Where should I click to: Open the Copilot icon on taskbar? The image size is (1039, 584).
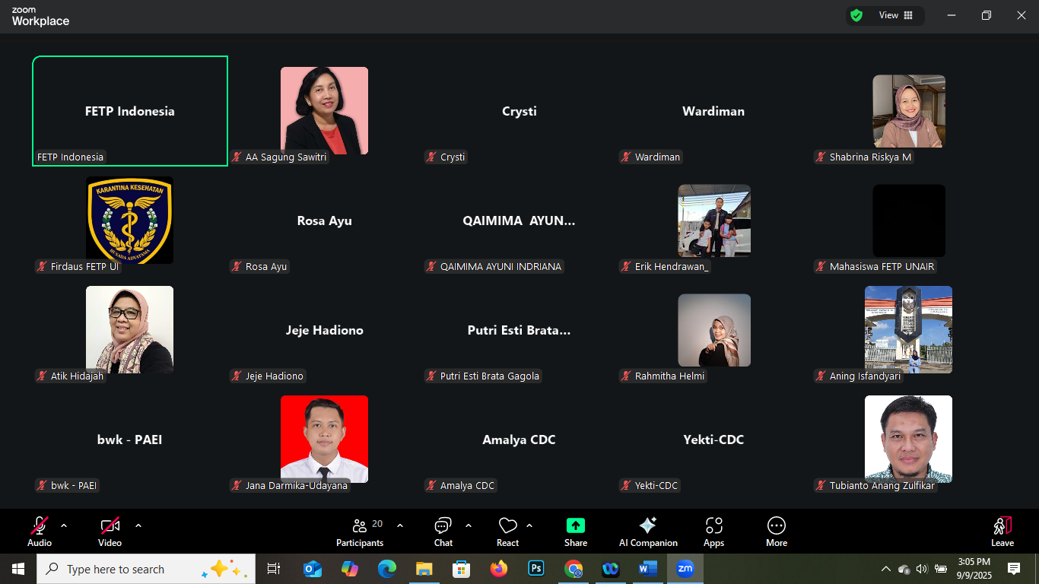pyautogui.click(x=350, y=569)
